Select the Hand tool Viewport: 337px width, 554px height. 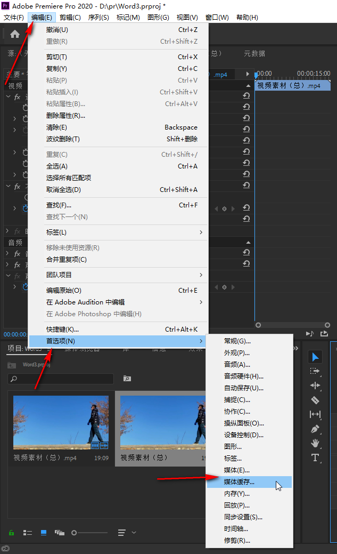tap(315, 443)
